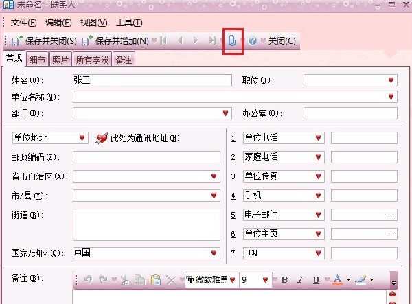The width and height of the screenshot is (412, 304).
Task: Toggle 此处为通讯地址 heart checkbox
Action: 102,139
